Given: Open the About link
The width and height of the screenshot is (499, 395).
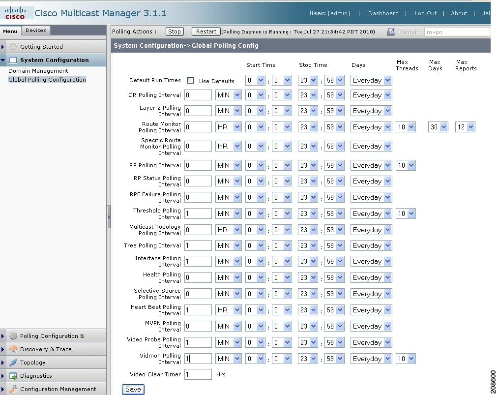Looking at the screenshot, I should [x=459, y=13].
